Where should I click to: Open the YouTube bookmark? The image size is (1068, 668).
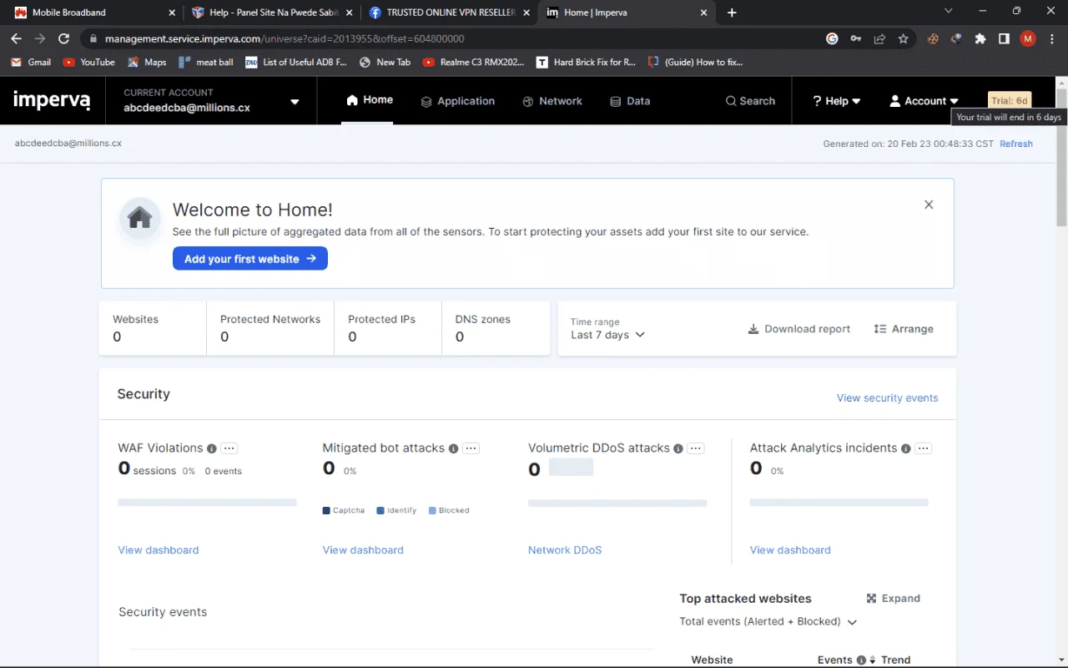coord(88,62)
